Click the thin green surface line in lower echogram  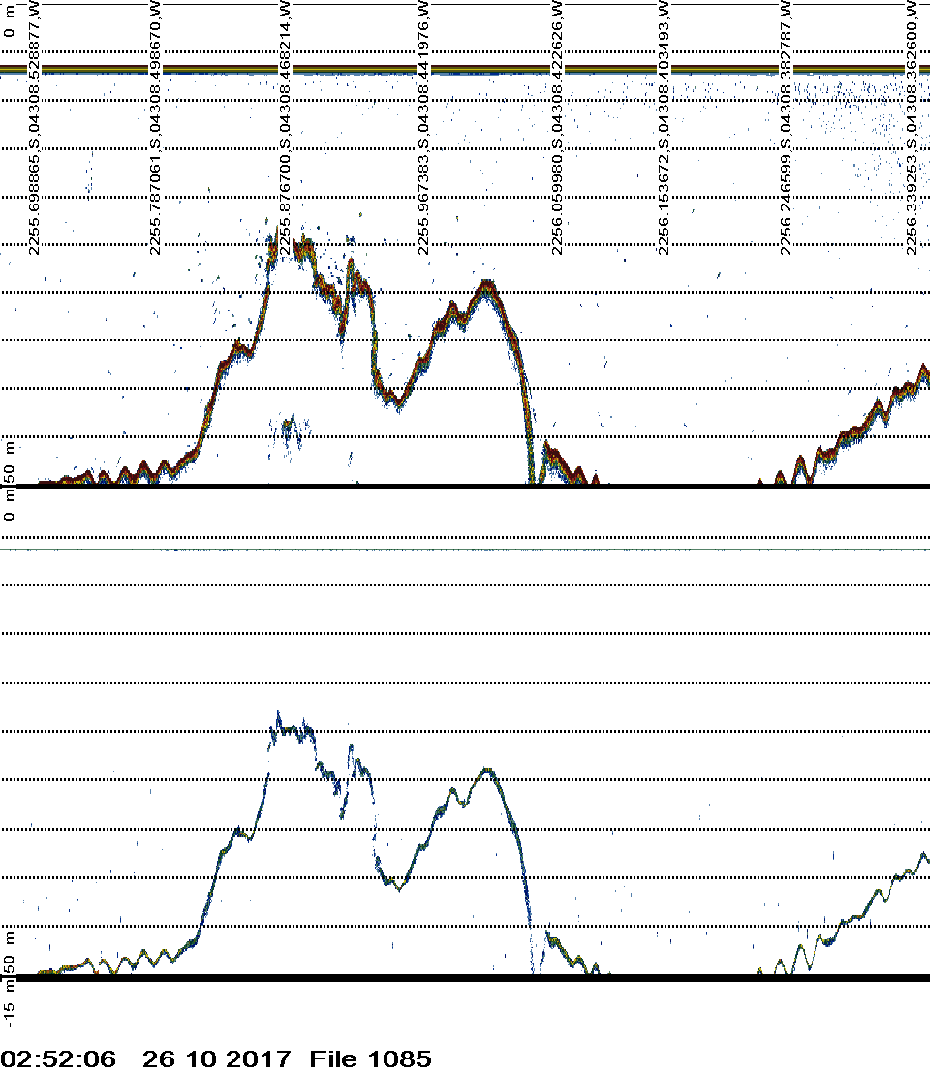tap(465, 549)
